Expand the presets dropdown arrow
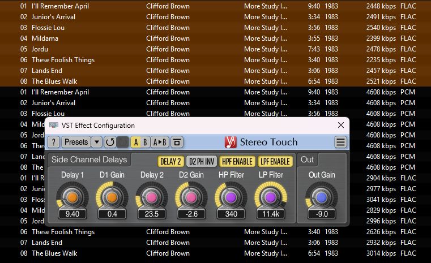The width and height of the screenshot is (431, 263). [x=97, y=142]
